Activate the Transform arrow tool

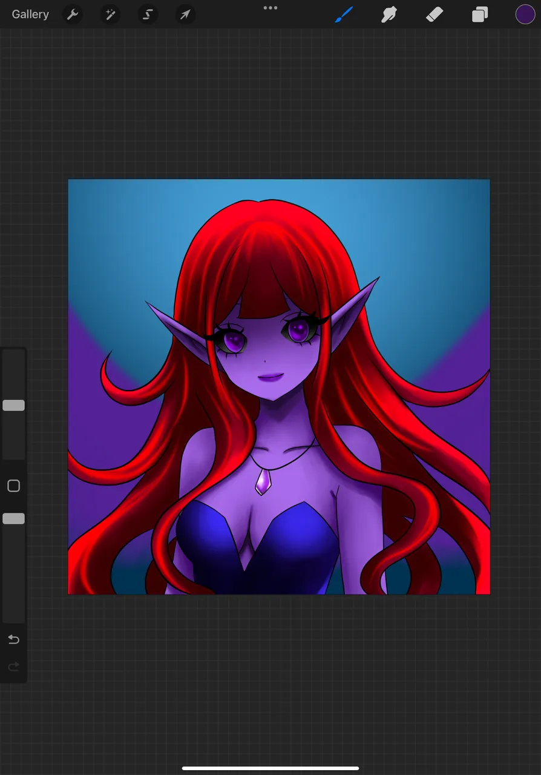tap(185, 15)
